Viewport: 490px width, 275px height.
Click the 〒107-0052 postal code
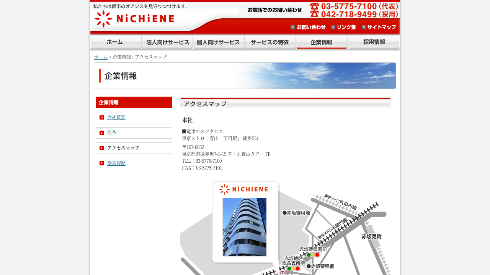coord(193,147)
